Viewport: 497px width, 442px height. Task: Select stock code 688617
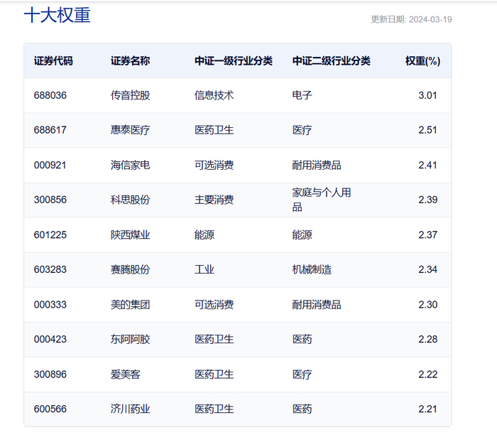[50, 130]
